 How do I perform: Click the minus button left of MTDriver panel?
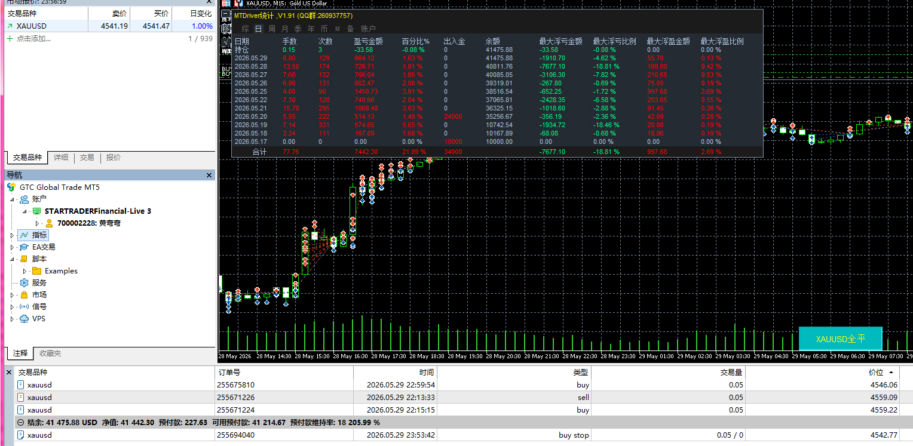coord(226,14)
